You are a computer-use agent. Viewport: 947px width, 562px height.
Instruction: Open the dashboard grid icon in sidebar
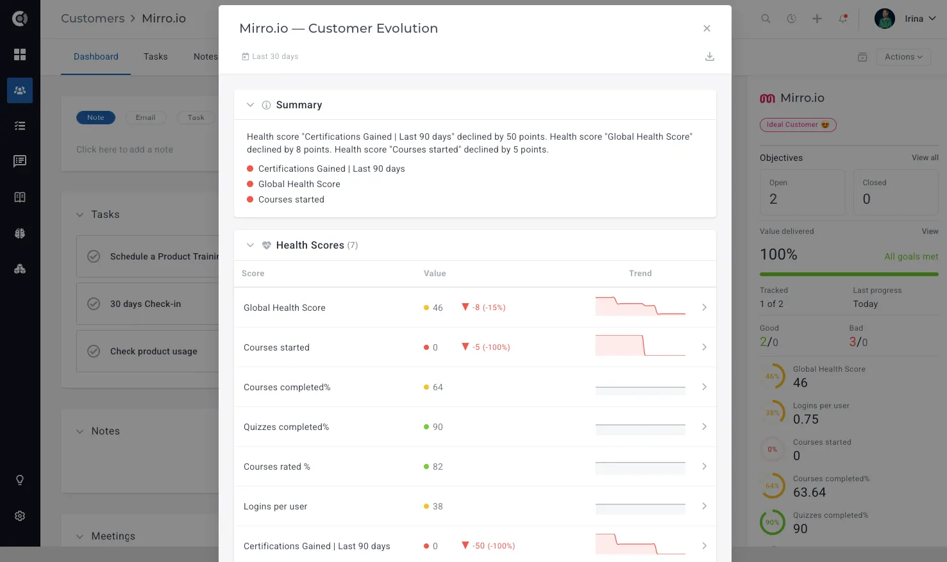20,54
